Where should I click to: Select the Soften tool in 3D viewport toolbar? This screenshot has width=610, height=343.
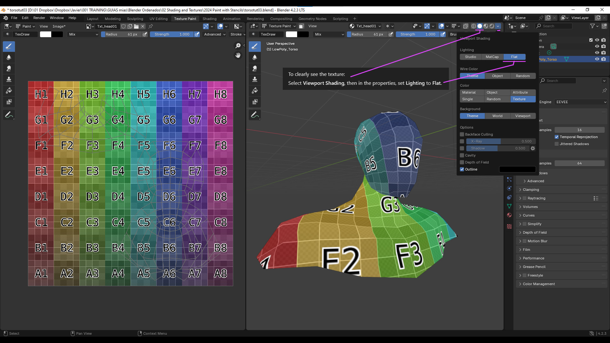pos(255,57)
